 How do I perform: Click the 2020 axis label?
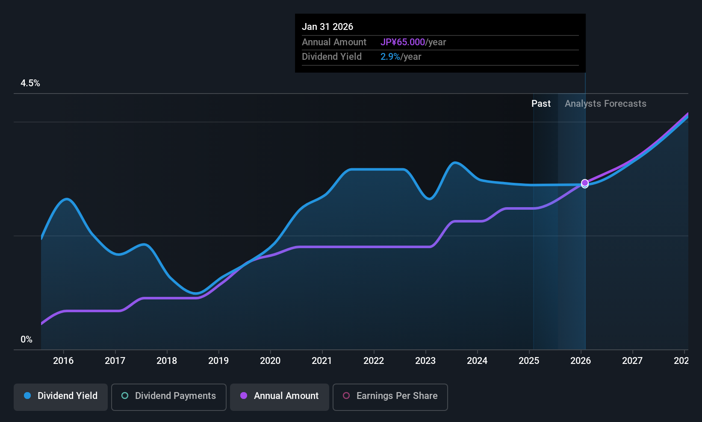(x=270, y=361)
